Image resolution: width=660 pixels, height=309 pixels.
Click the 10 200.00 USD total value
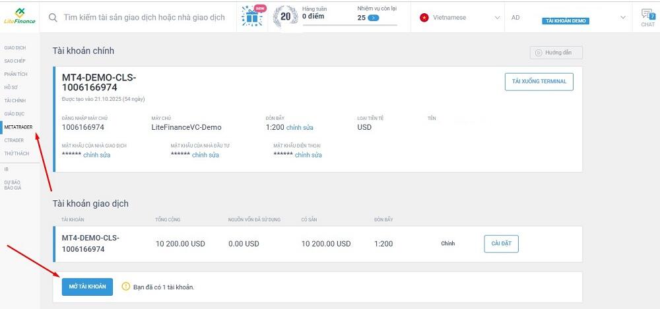(x=180, y=244)
